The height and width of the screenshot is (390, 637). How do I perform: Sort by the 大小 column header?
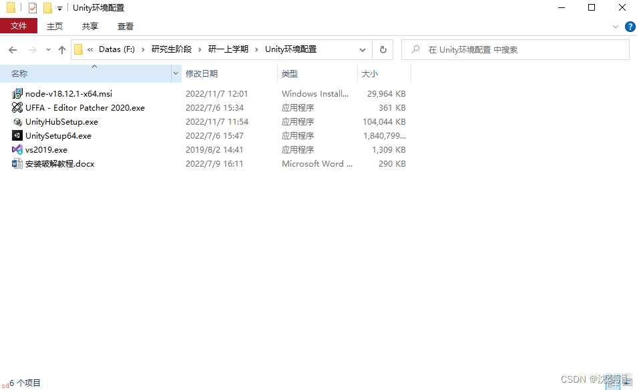[385, 74]
